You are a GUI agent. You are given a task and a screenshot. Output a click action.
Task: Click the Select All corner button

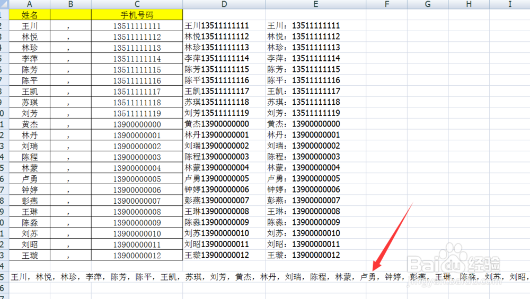point(4,4)
